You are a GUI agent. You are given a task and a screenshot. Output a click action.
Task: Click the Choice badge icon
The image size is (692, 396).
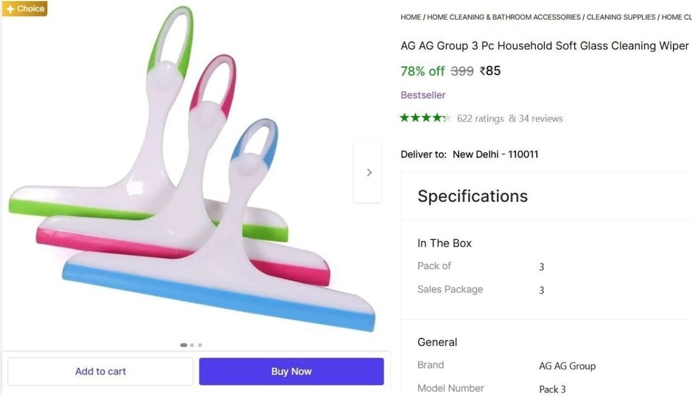(24, 9)
